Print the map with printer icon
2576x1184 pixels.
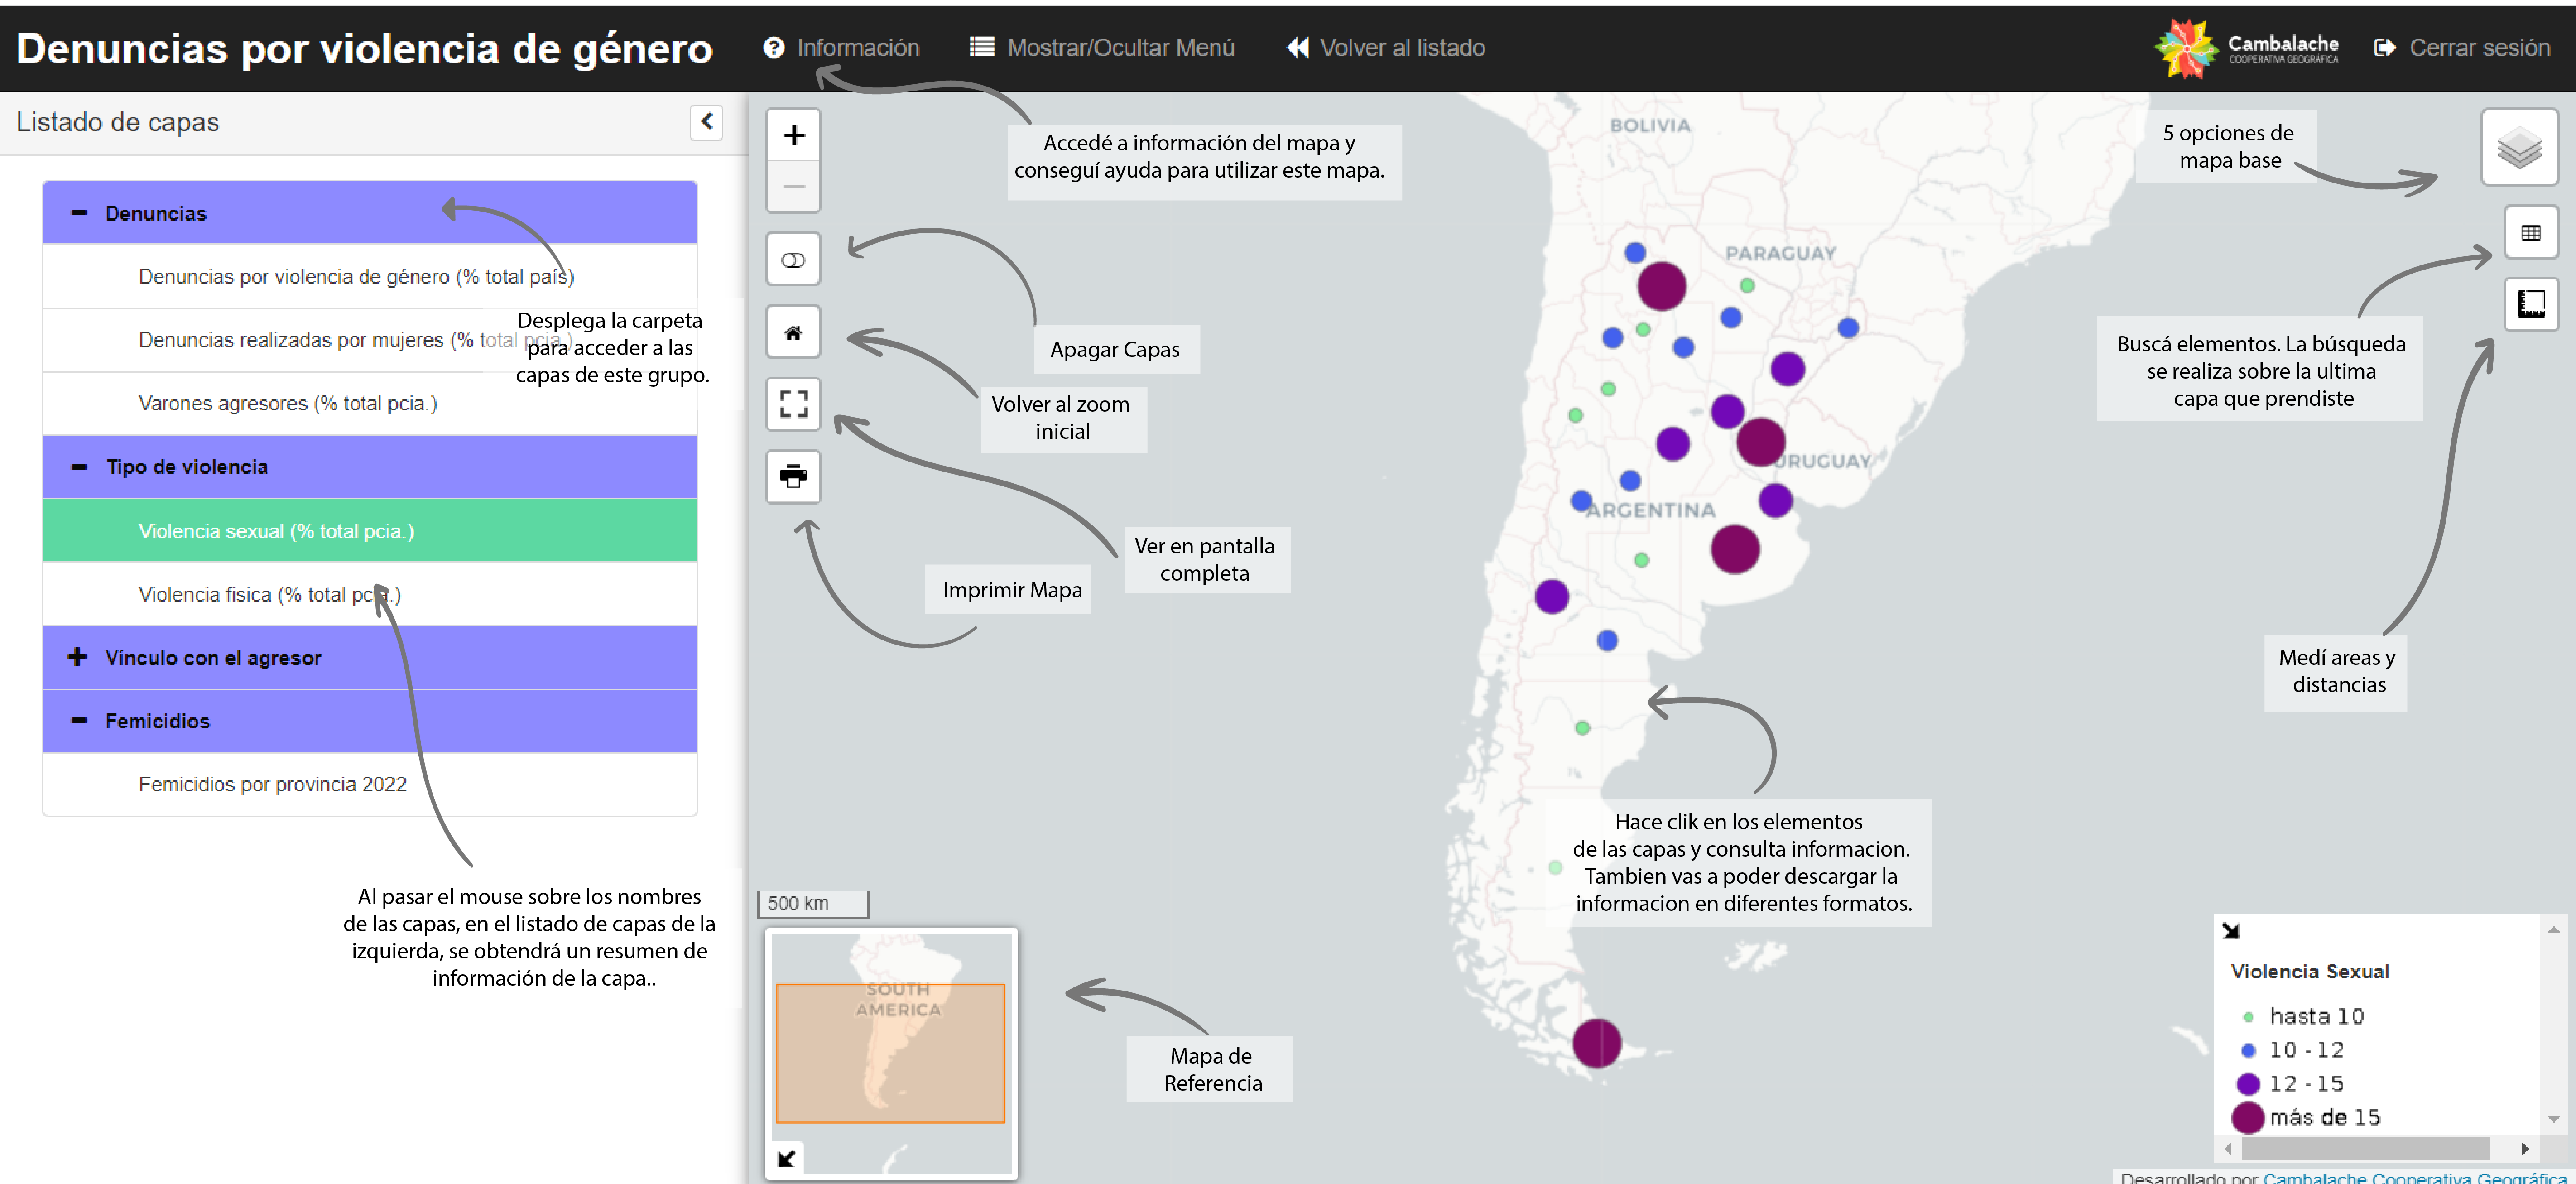point(793,476)
